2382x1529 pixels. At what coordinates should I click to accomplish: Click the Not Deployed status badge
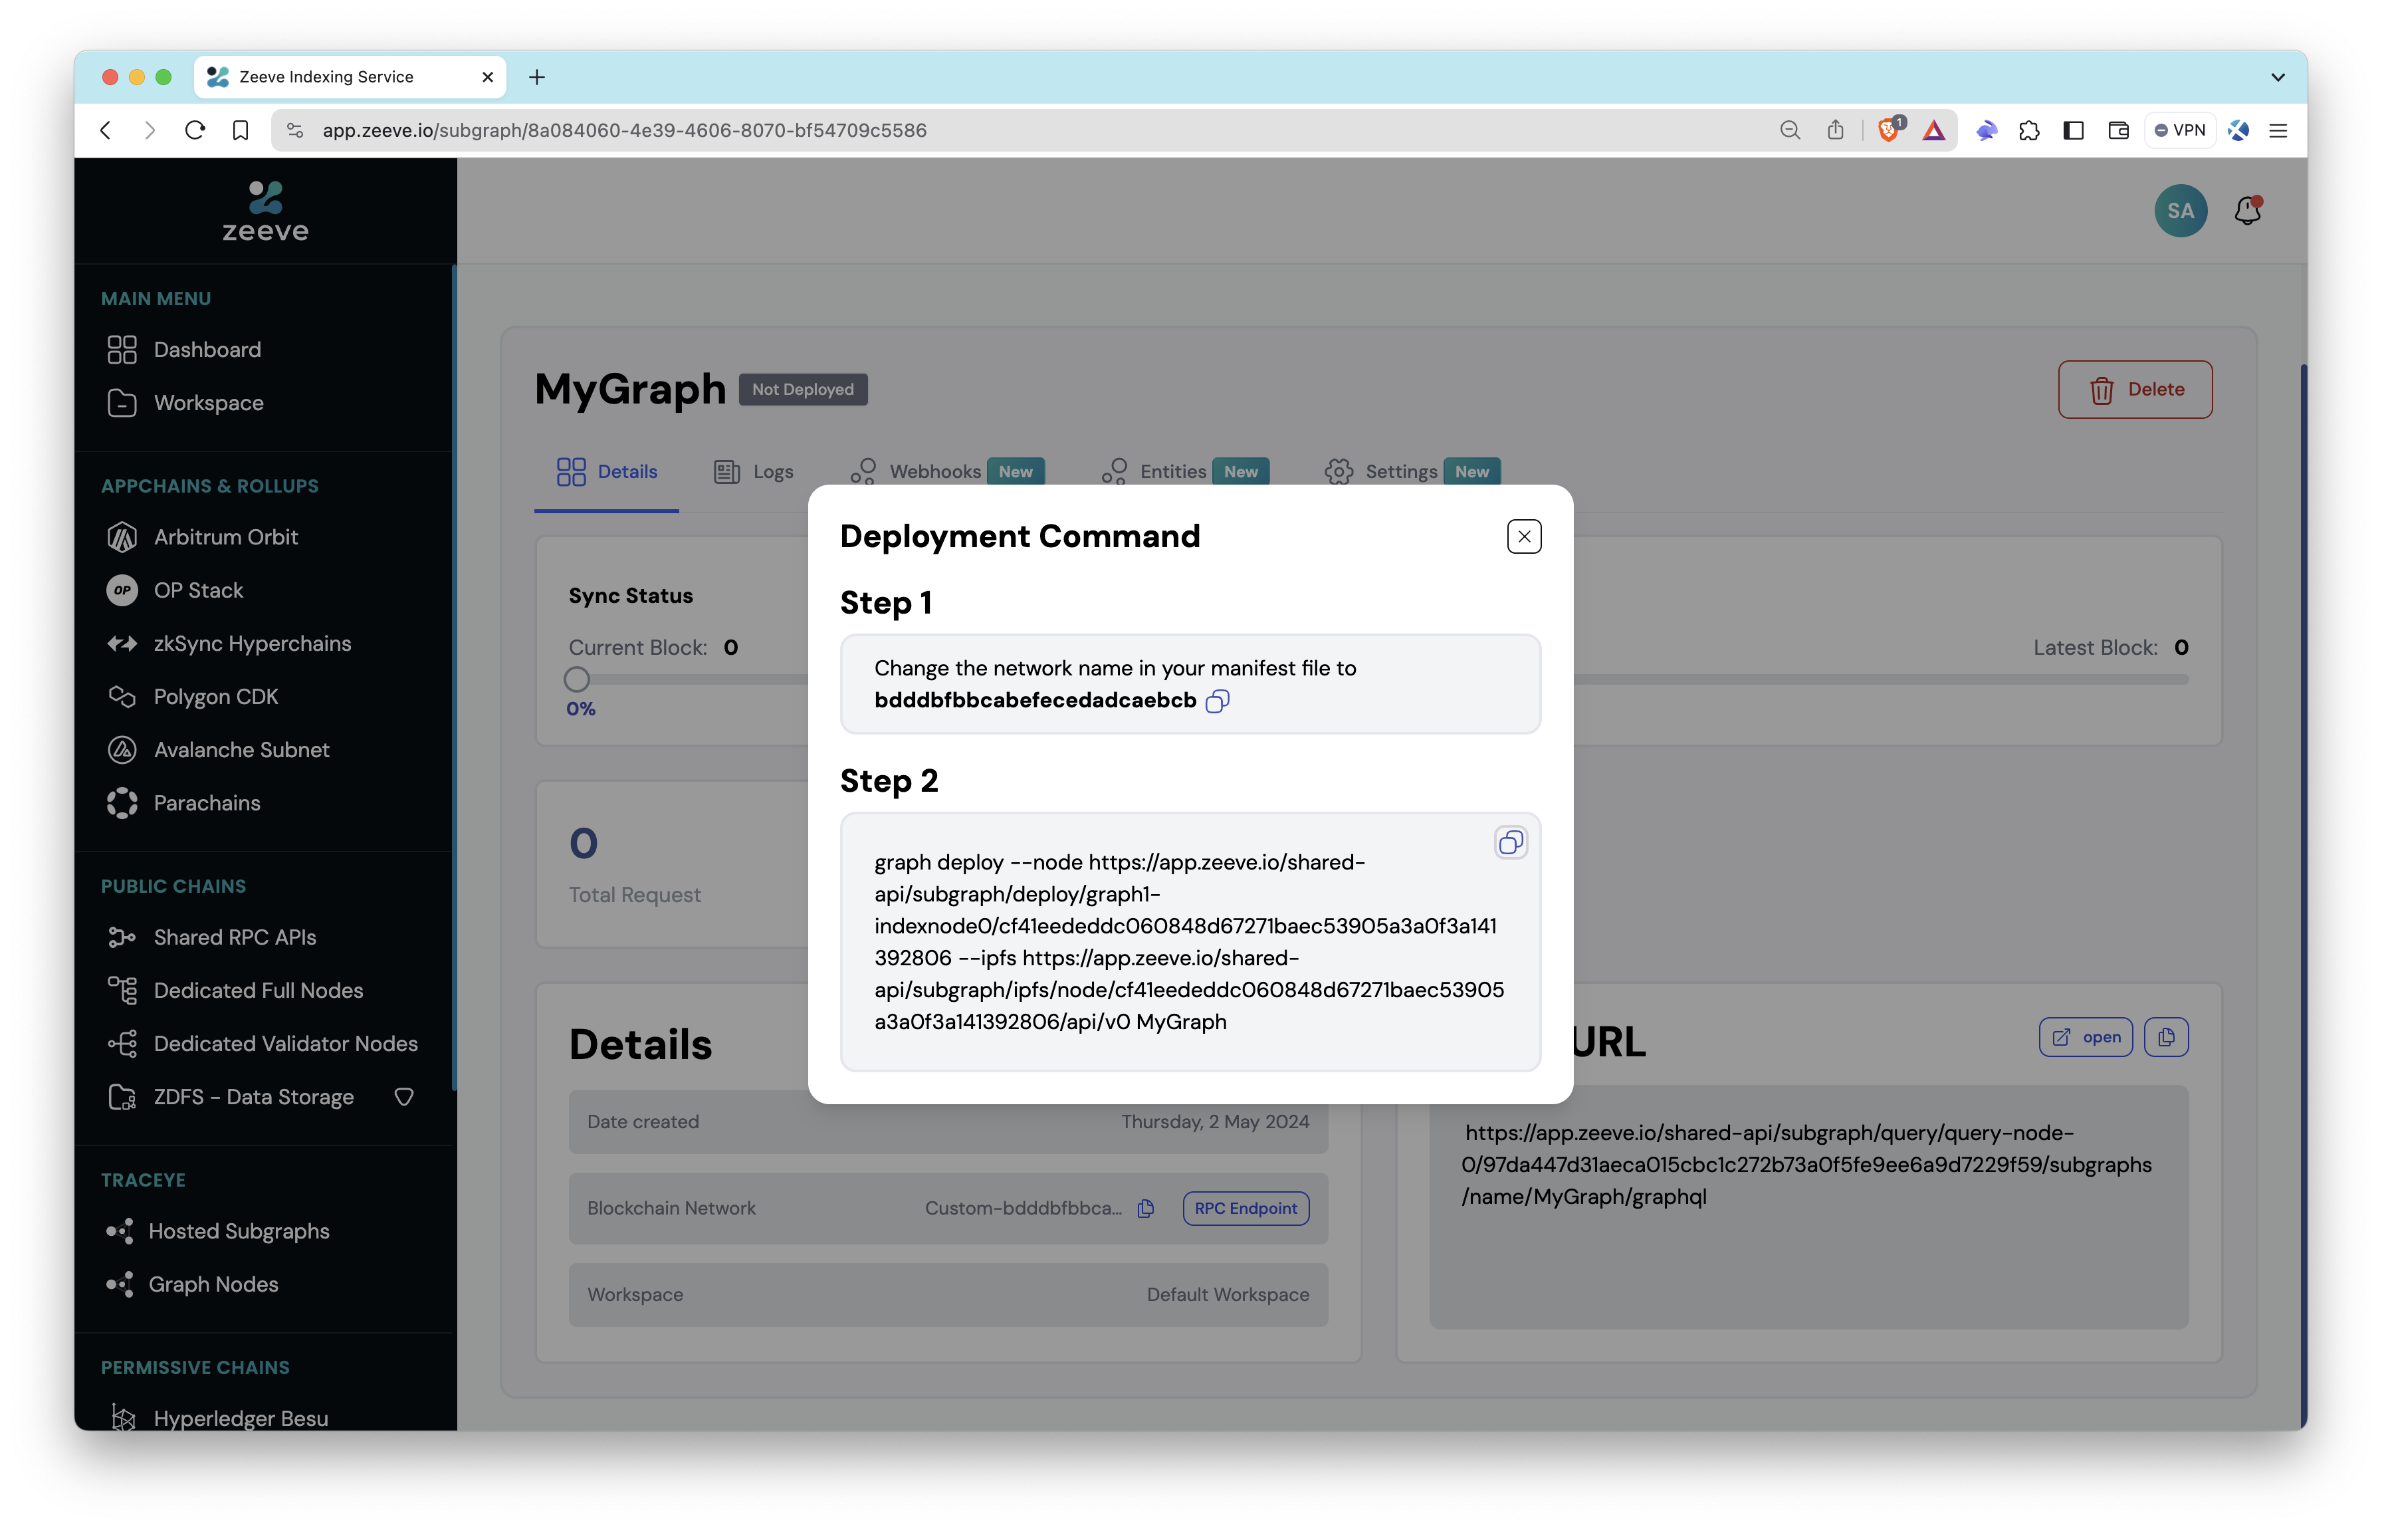point(802,389)
